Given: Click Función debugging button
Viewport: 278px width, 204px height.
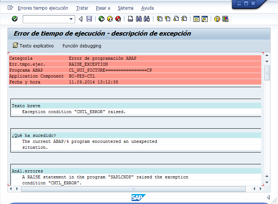Looking at the screenshot, I should tap(82, 46).
